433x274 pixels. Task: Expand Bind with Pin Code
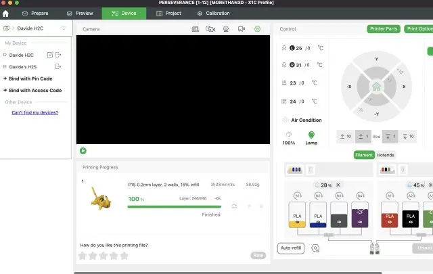[x=31, y=78]
